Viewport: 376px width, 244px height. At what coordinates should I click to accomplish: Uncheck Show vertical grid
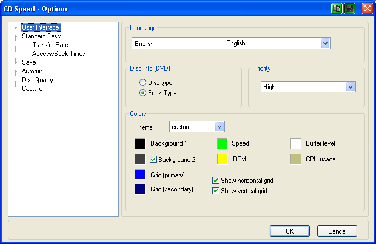pyautogui.click(x=216, y=191)
